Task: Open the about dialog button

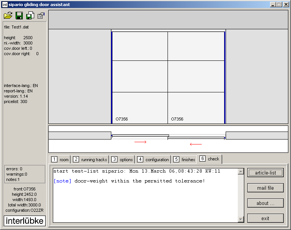Action: click(265, 203)
